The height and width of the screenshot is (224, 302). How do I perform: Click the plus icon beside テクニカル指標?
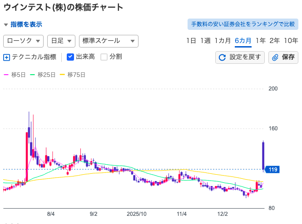tap(6, 57)
